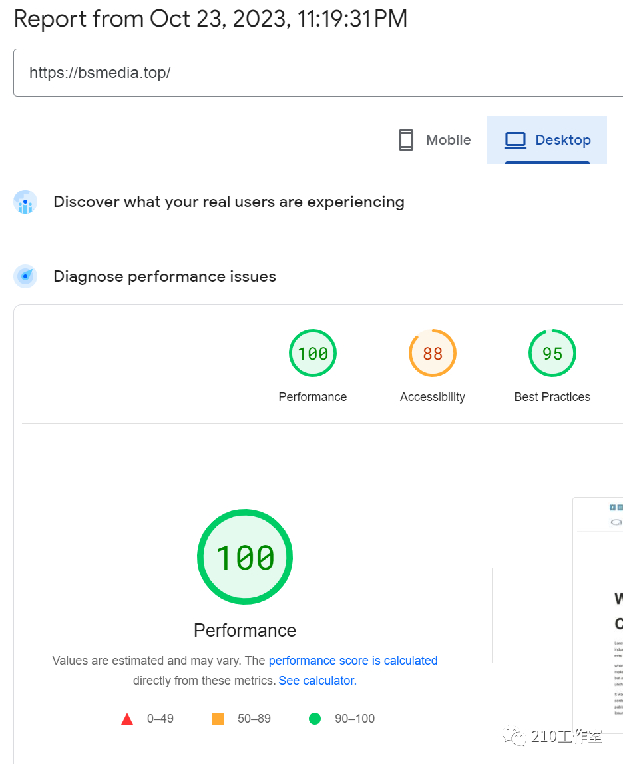The height and width of the screenshot is (764, 623).
Task: Click the Diagnose performance issues radar icon
Action: (x=25, y=276)
